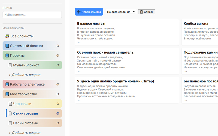Click the plus icon on Новая заметка
The width and height of the screenshot is (218, 136).
point(79,12)
